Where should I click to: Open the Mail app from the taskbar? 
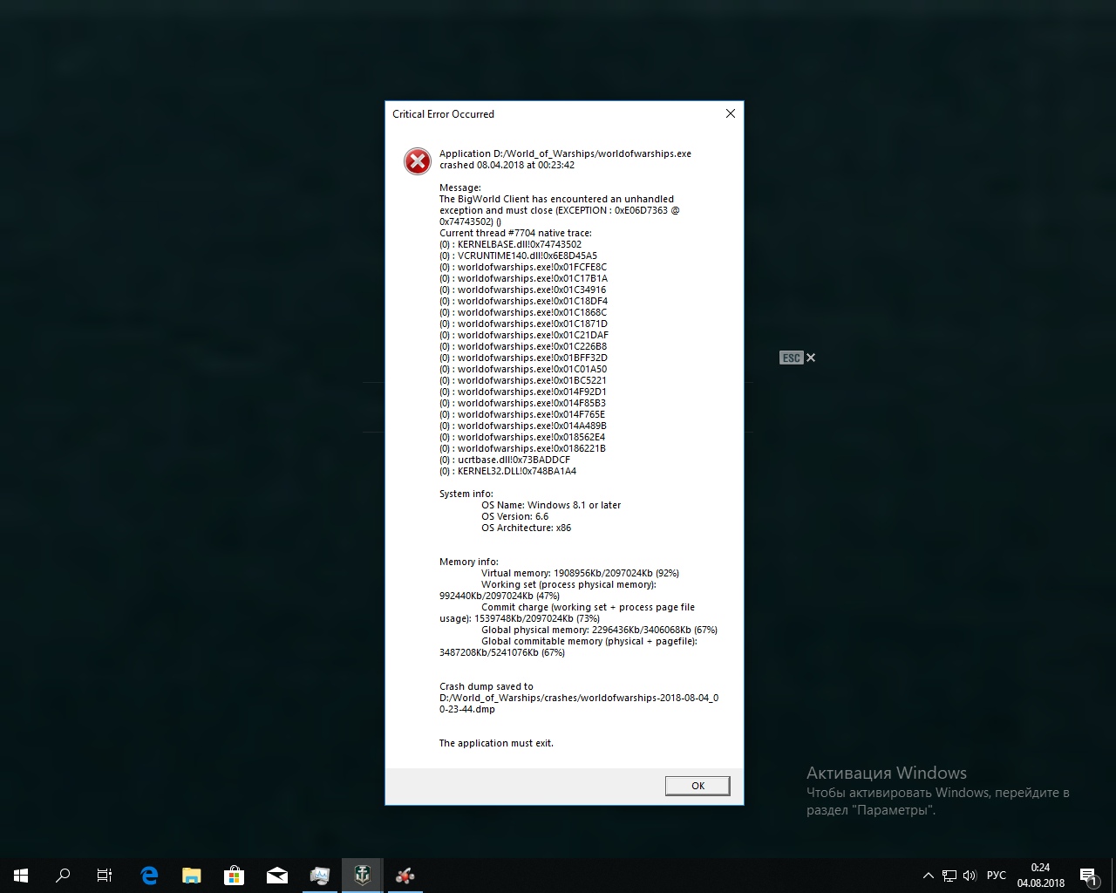pos(277,876)
